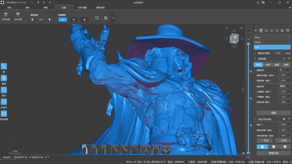Rotate view right with cube arrow

(242, 39)
